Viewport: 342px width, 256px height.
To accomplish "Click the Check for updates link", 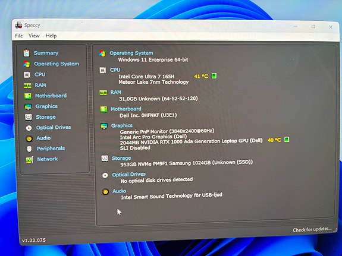I will click(312, 229).
